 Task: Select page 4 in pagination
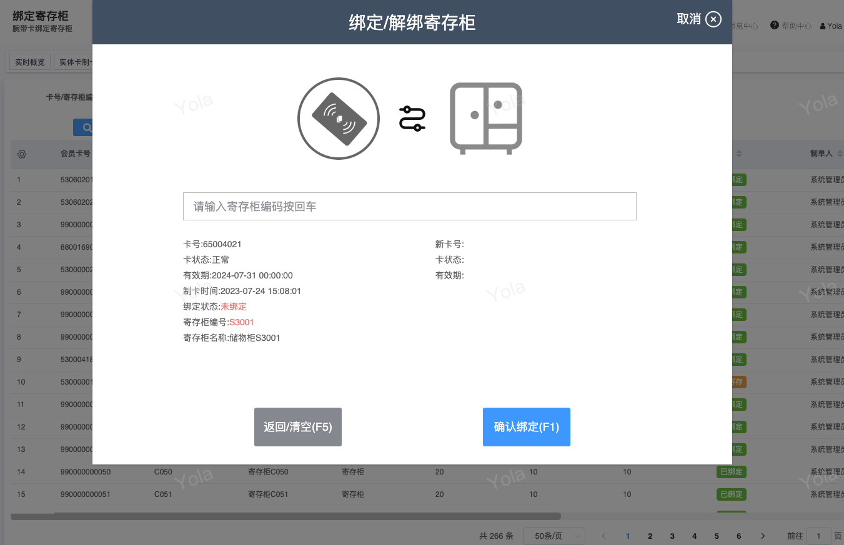(x=695, y=536)
